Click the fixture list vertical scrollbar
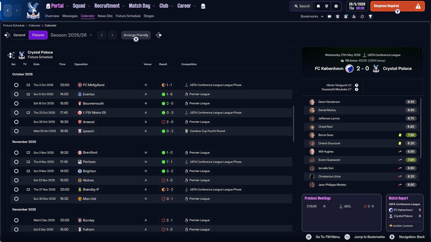Screen dimensions: 431x242 tap(294, 123)
